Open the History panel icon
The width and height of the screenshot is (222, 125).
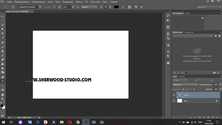tap(168, 16)
